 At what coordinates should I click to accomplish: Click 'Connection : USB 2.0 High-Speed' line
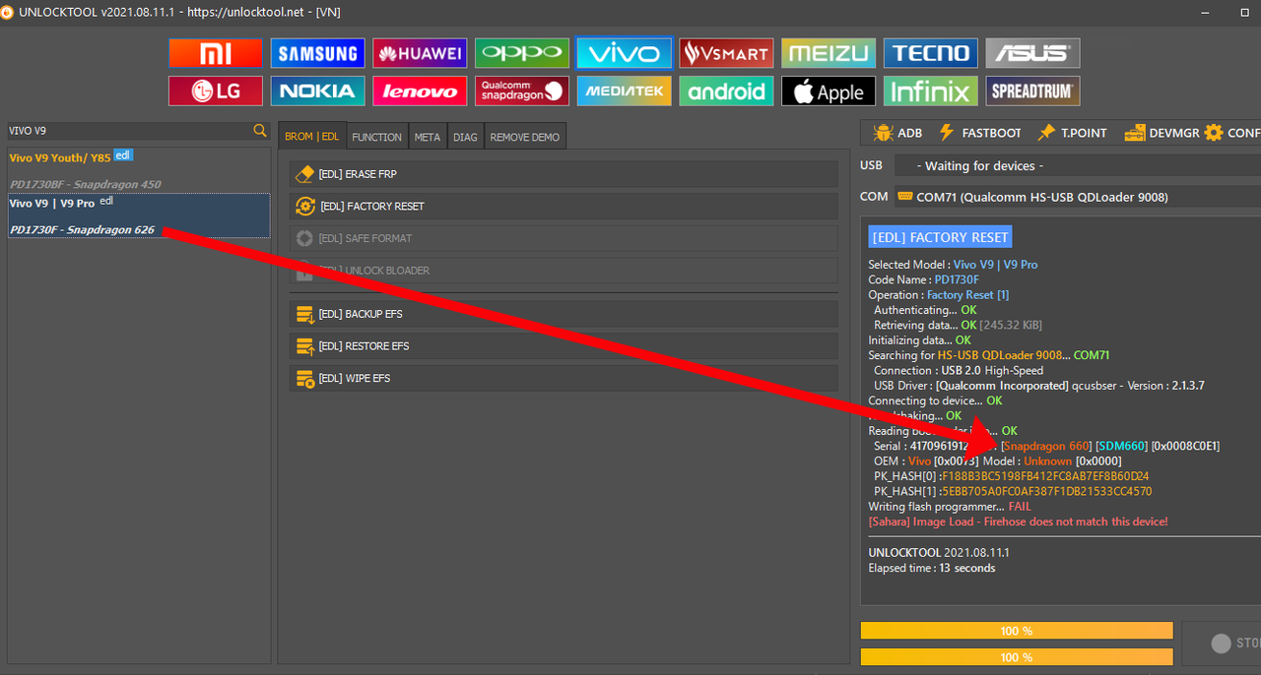[x=959, y=371]
